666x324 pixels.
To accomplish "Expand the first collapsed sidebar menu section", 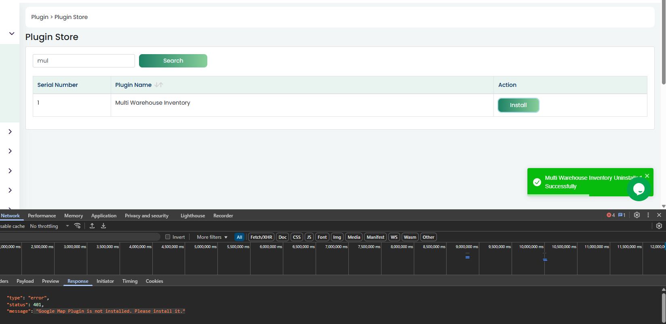I will [10, 132].
